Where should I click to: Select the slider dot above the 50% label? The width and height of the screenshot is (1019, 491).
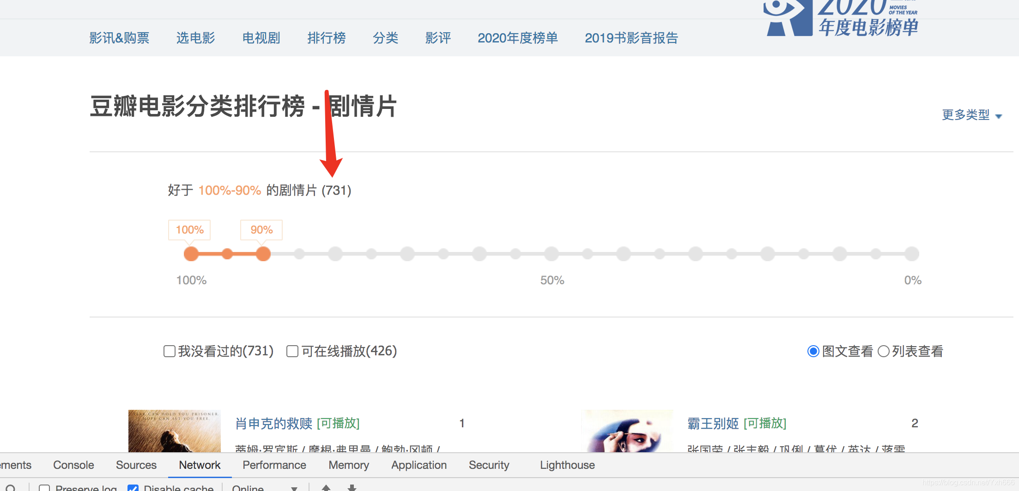pyautogui.click(x=552, y=254)
